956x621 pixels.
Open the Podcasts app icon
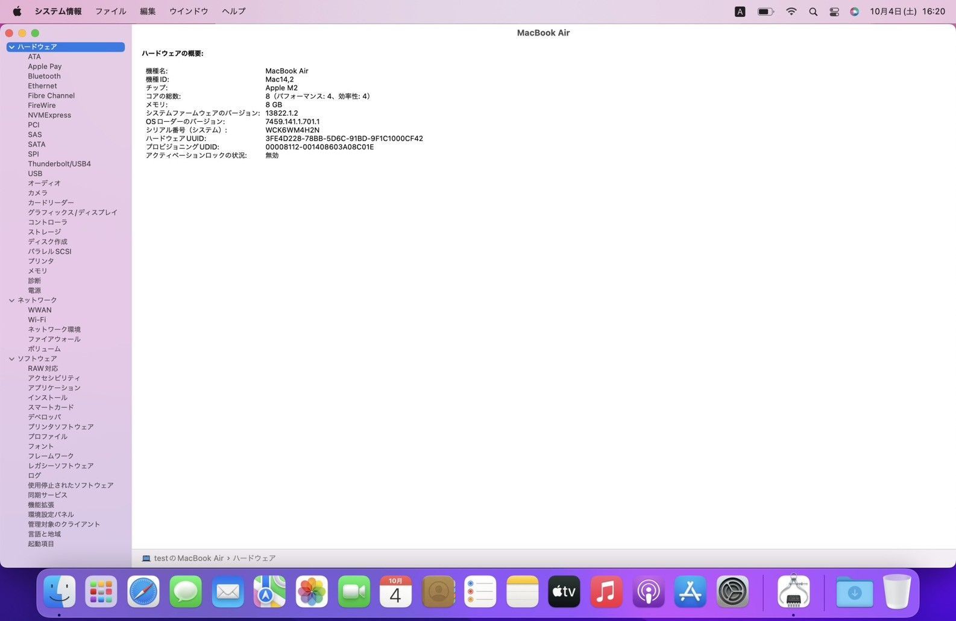(x=648, y=592)
